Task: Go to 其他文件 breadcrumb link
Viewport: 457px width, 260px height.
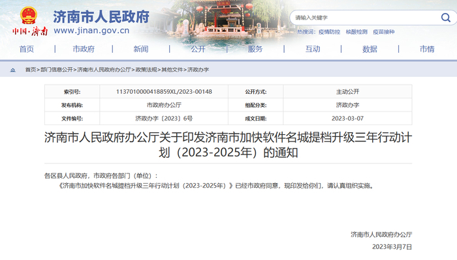Action: 172,70
